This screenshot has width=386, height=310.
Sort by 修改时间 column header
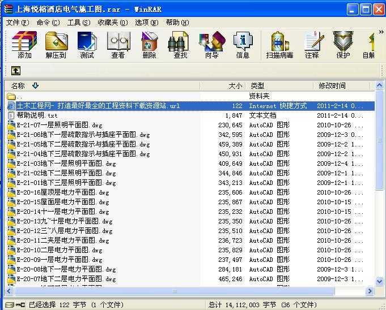(341, 86)
